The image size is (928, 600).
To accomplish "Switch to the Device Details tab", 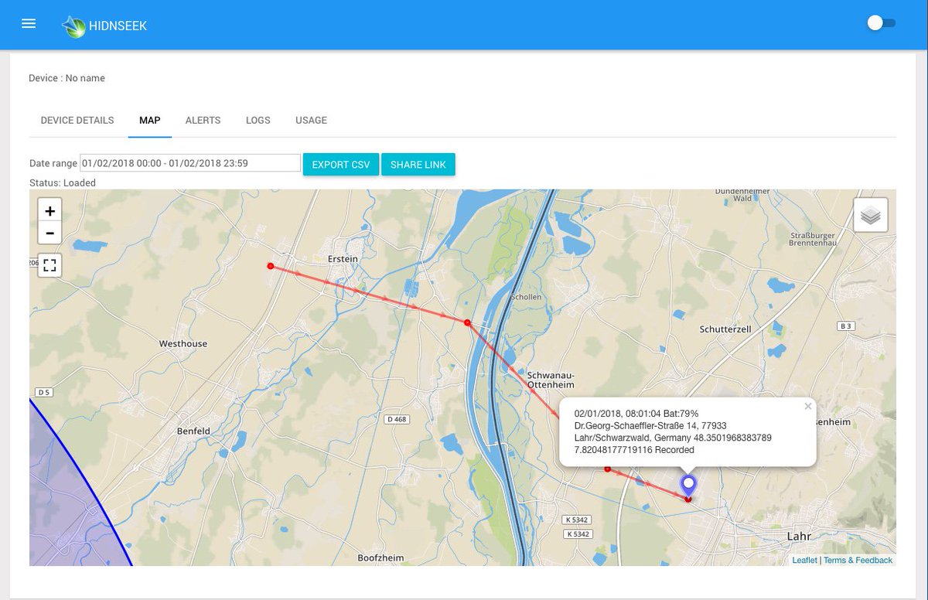I will 77,121.
